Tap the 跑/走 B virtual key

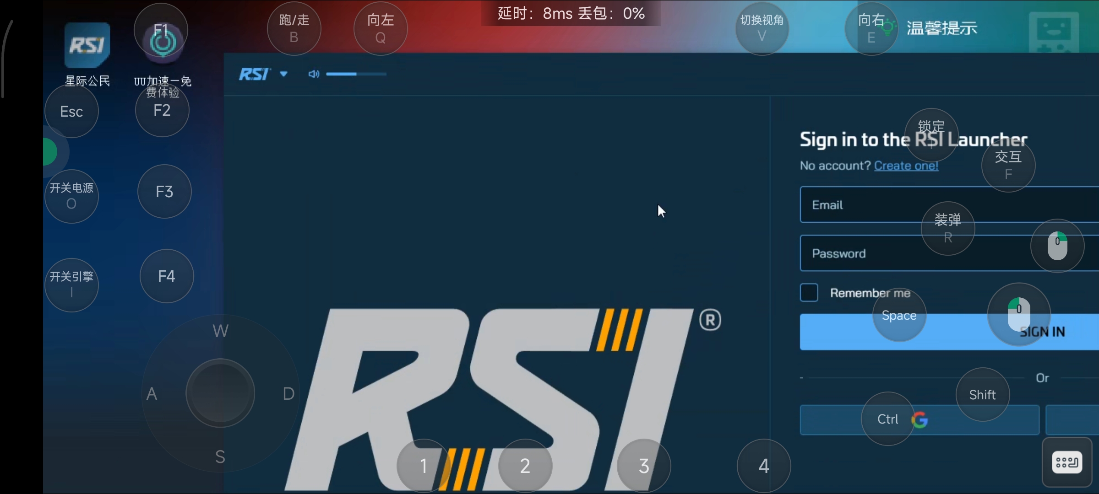(294, 28)
